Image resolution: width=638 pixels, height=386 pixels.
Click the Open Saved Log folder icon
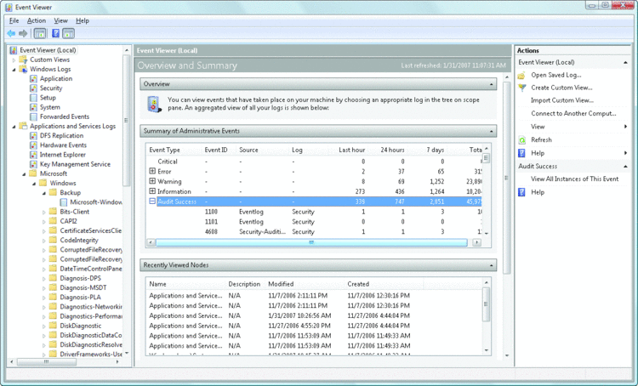tap(521, 76)
